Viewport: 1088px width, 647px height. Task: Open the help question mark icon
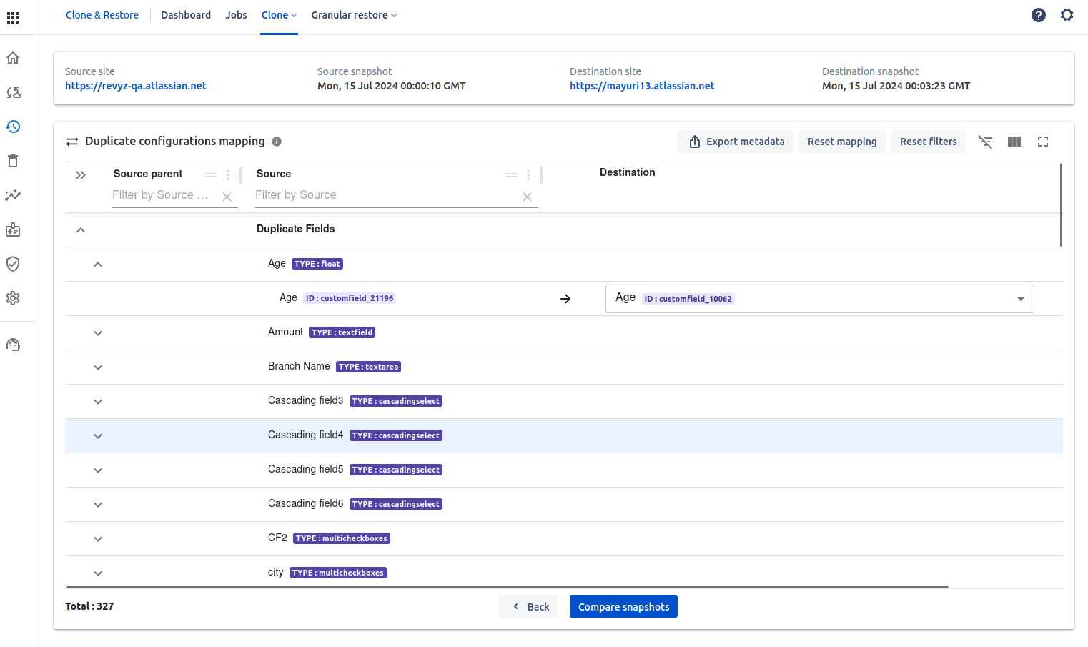click(x=1039, y=15)
